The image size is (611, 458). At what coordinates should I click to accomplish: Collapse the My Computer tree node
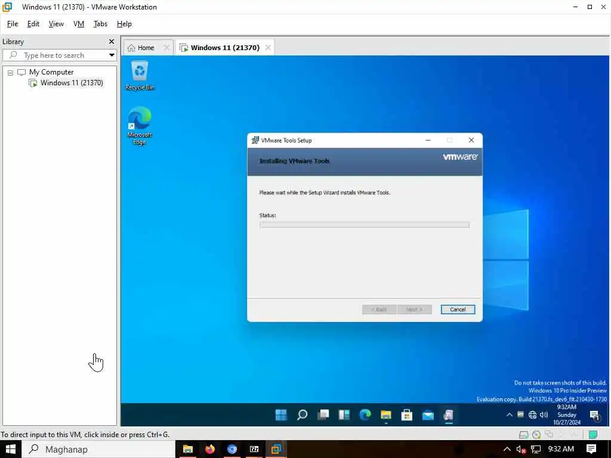(11, 72)
